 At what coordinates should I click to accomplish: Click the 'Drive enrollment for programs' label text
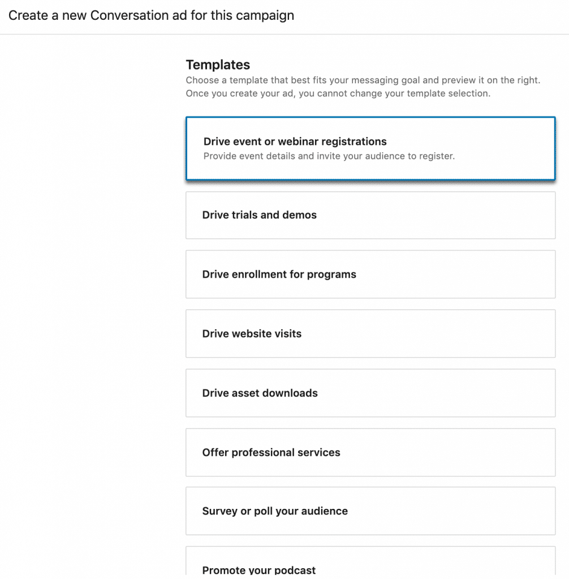click(x=279, y=275)
